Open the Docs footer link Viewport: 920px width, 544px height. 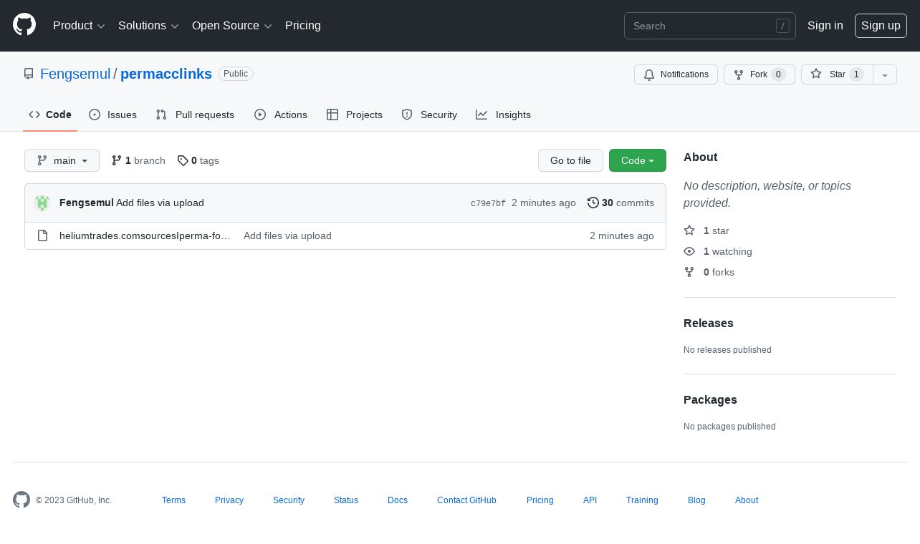coord(398,500)
